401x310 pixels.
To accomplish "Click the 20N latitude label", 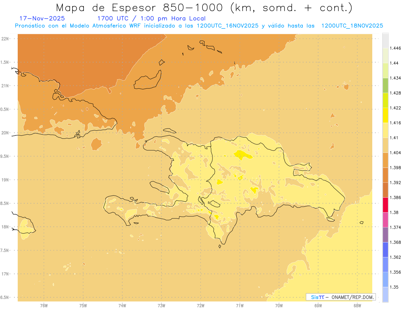I will [5, 133].
